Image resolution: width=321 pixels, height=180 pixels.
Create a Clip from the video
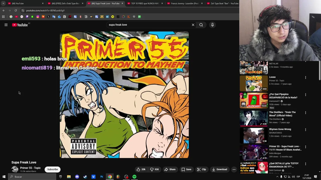(x=202, y=169)
